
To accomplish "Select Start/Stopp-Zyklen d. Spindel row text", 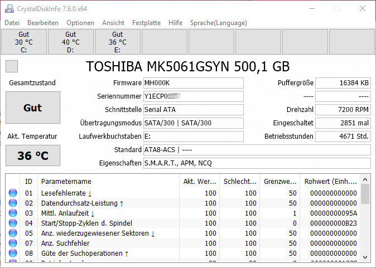I will pos(86,223).
